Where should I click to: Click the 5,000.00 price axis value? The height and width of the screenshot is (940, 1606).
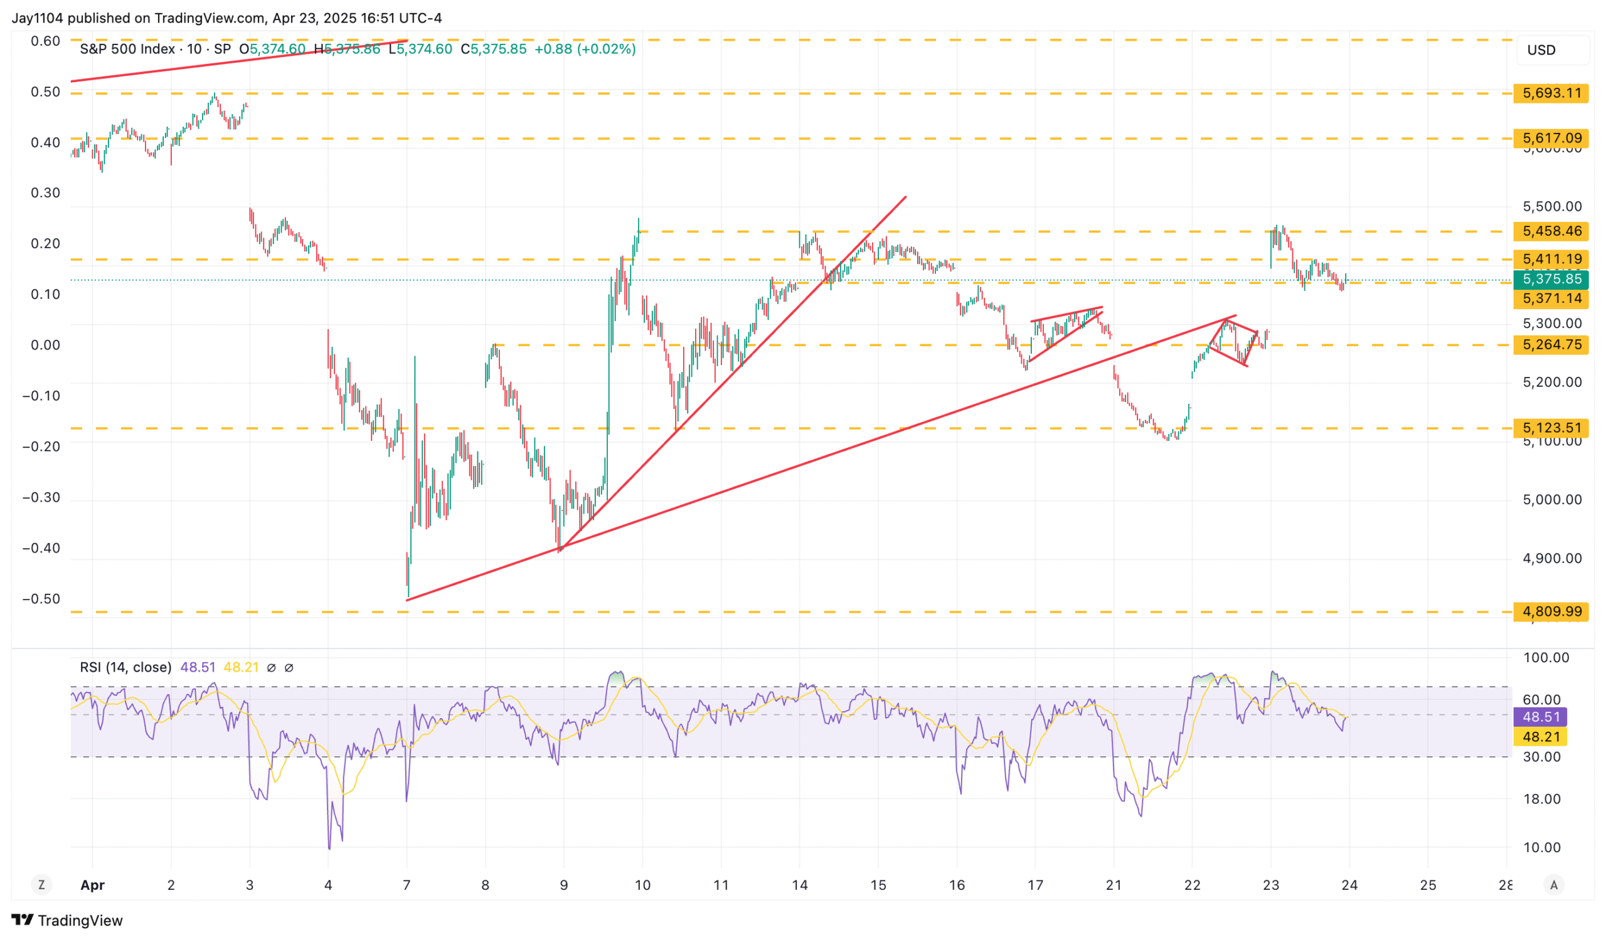point(1552,499)
